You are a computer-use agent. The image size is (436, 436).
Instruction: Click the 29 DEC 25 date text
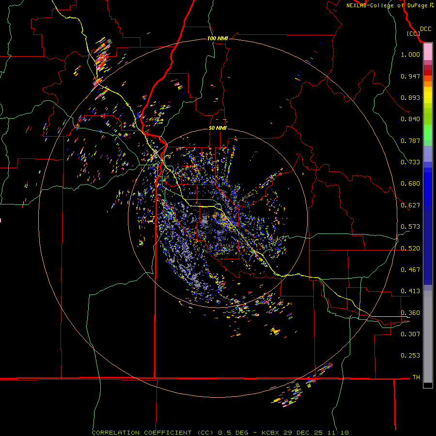point(303,433)
